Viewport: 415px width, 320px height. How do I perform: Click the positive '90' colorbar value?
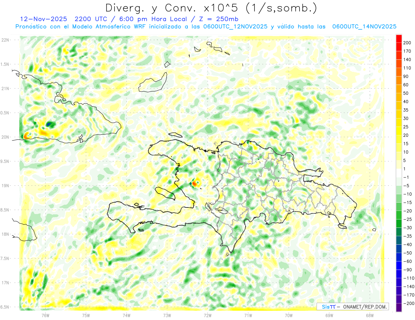(406, 77)
